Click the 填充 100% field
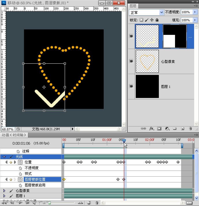 pyautogui.click(x=187, y=20)
